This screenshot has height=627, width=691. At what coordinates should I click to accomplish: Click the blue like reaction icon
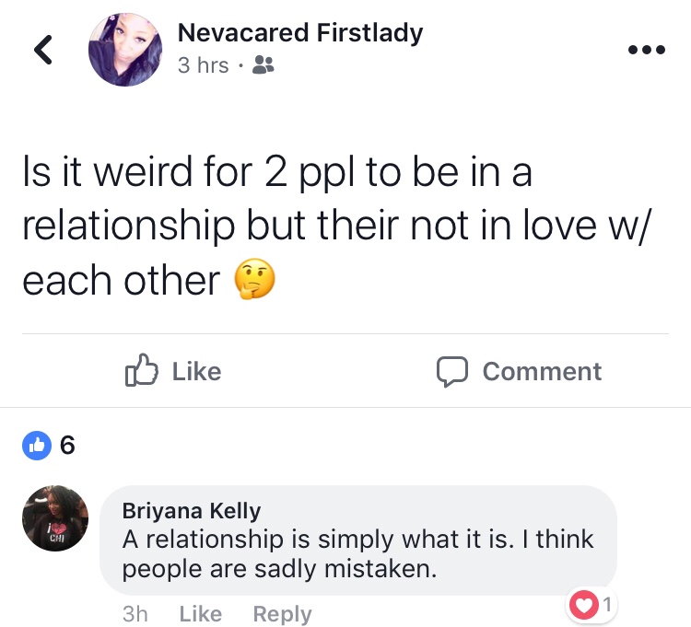coord(35,446)
